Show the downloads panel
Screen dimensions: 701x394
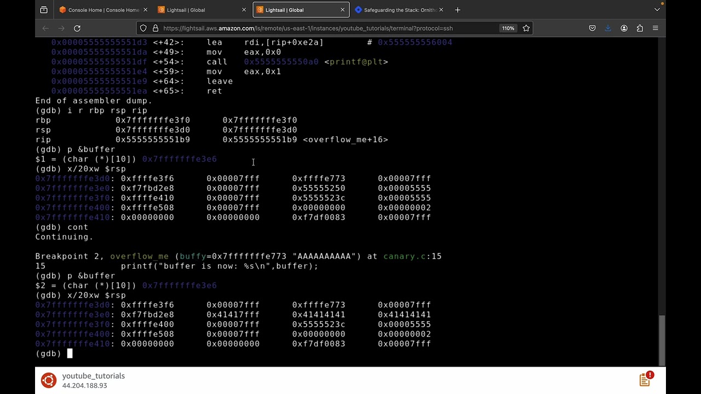608,28
